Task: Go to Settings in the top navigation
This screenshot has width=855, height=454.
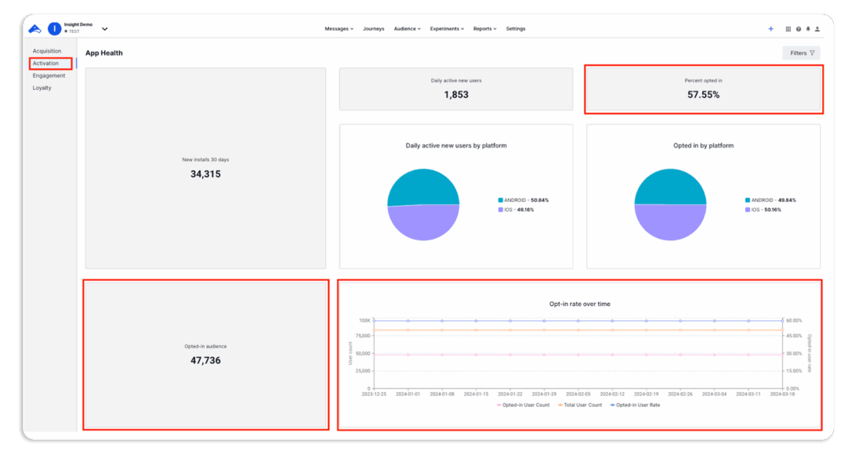Action: pyautogui.click(x=516, y=29)
